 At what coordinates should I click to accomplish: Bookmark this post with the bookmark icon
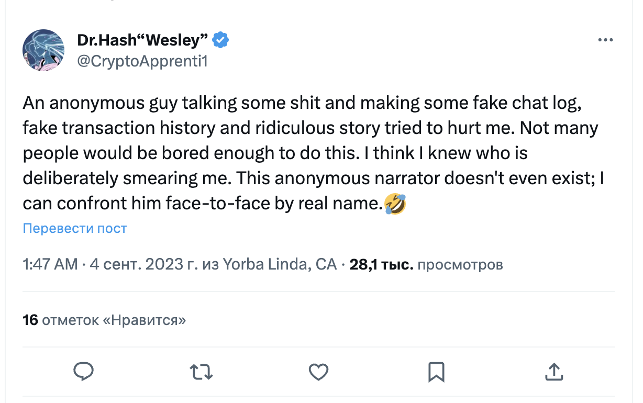click(436, 372)
